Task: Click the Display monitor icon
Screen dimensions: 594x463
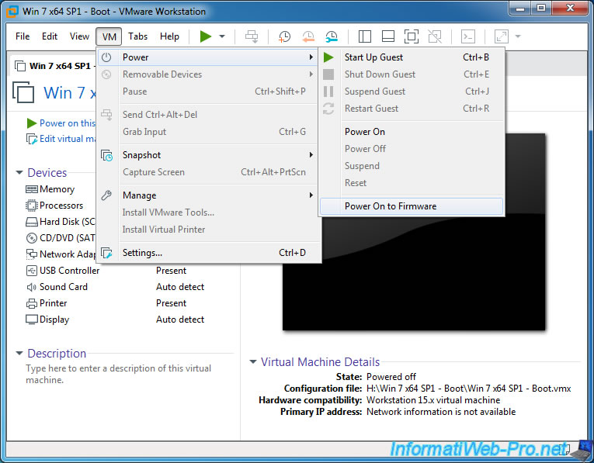Action: coord(31,320)
